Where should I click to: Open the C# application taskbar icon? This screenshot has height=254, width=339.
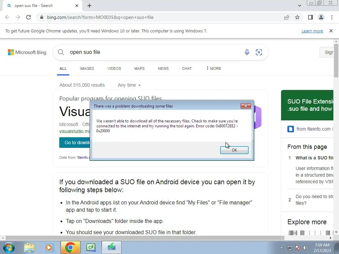91,247
